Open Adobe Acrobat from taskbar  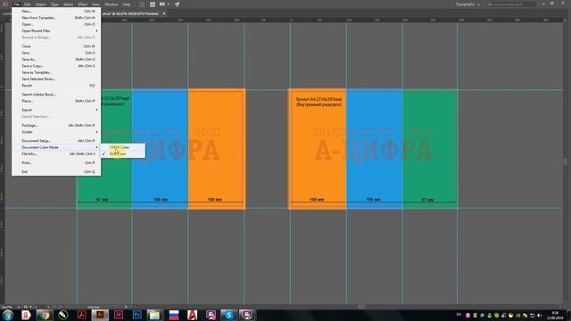pyautogui.click(x=81, y=315)
